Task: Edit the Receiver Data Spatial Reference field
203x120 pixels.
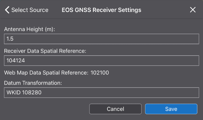Action: [102, 60]
